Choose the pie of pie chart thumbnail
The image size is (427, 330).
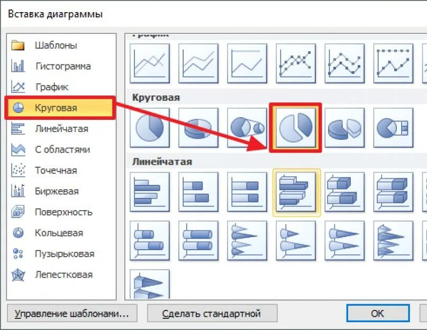point(247,128)
